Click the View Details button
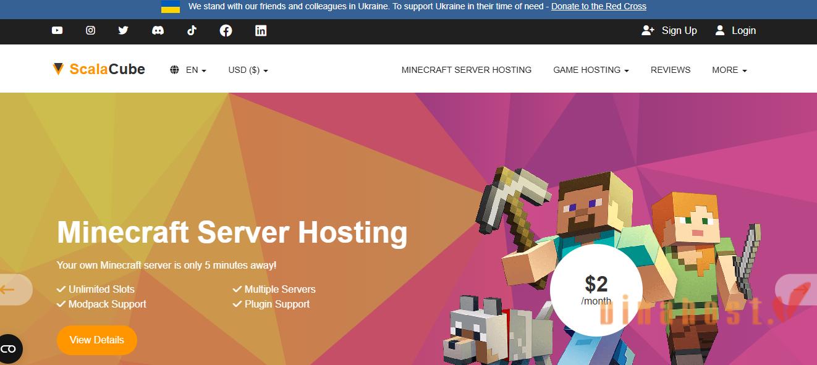This screenshot has width=817, height=365. click(97, 340)
